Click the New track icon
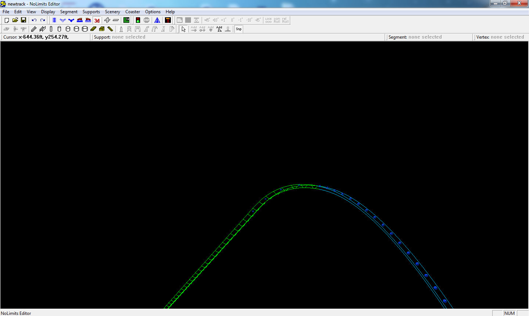Image resolution: width=529 pixels, height=316 pixels. [x=7, y=20]
